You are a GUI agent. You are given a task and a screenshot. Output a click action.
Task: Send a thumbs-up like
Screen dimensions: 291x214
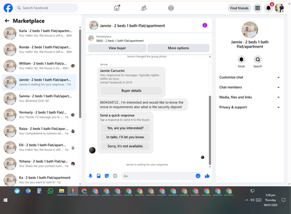tap(207, 176)
